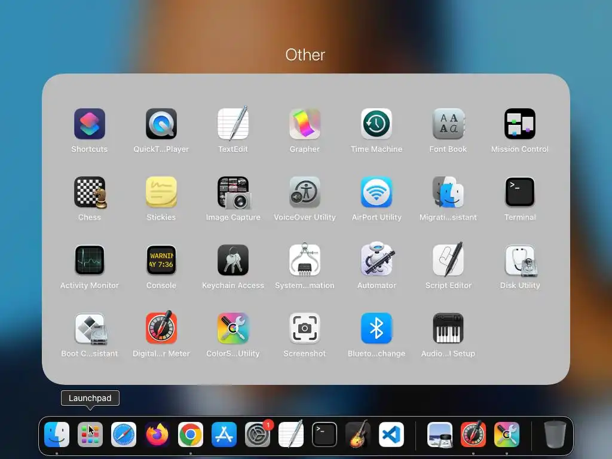612x459 pixels.
Task: Open the Trash in the Dock
Action: point(555,434)
